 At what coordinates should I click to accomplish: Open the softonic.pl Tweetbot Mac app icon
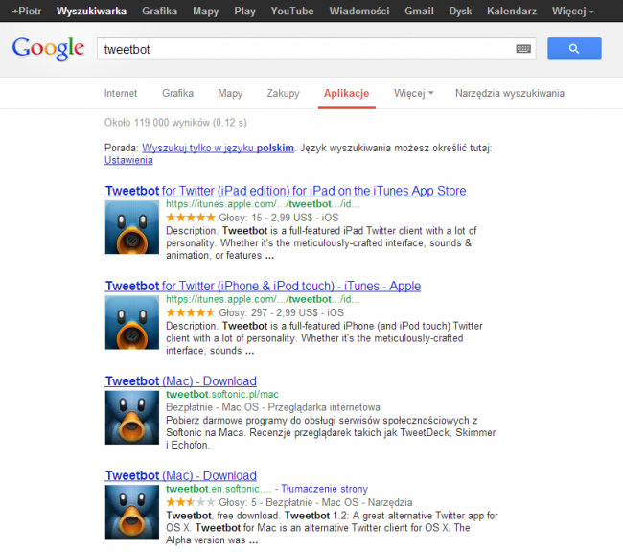coord(132,418)
